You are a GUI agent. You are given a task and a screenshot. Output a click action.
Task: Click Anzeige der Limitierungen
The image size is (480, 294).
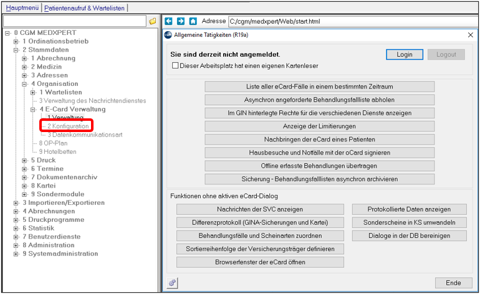319,126
